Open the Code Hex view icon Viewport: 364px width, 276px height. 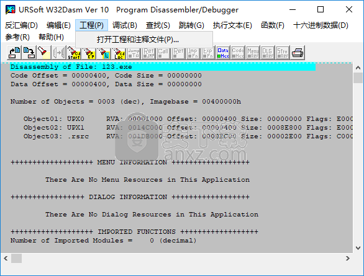238,53
